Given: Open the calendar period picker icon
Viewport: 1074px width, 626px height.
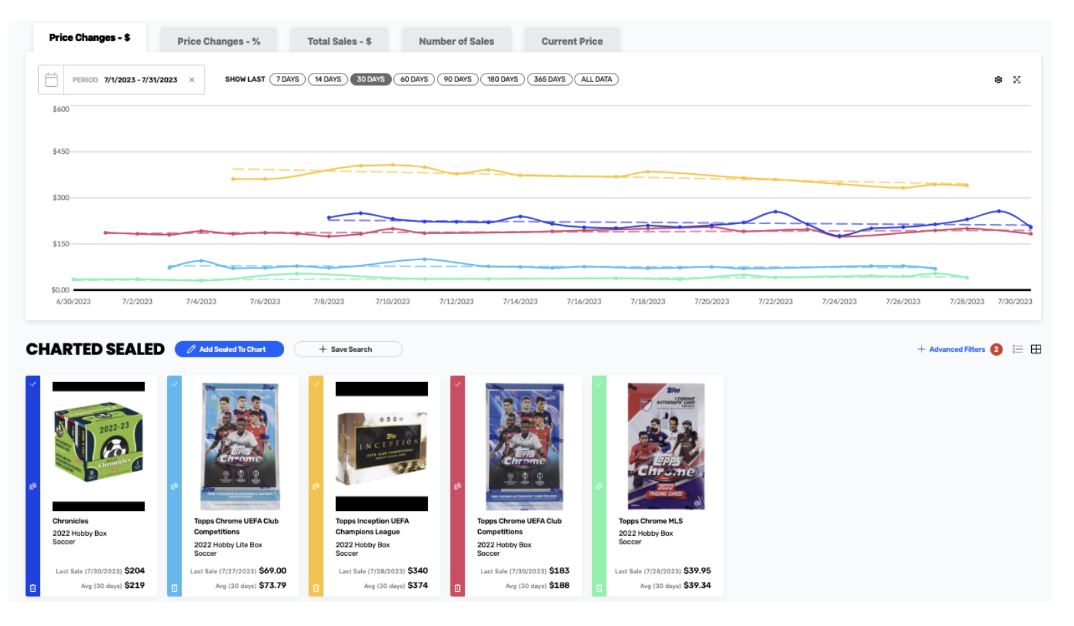Looking at the screenshot, I should 51,80.
